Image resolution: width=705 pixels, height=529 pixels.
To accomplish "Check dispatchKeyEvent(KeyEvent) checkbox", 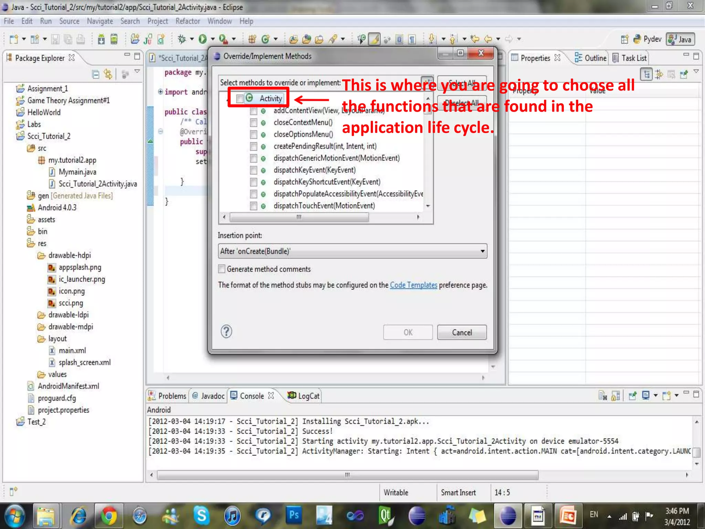I will [x=253, y=170].
